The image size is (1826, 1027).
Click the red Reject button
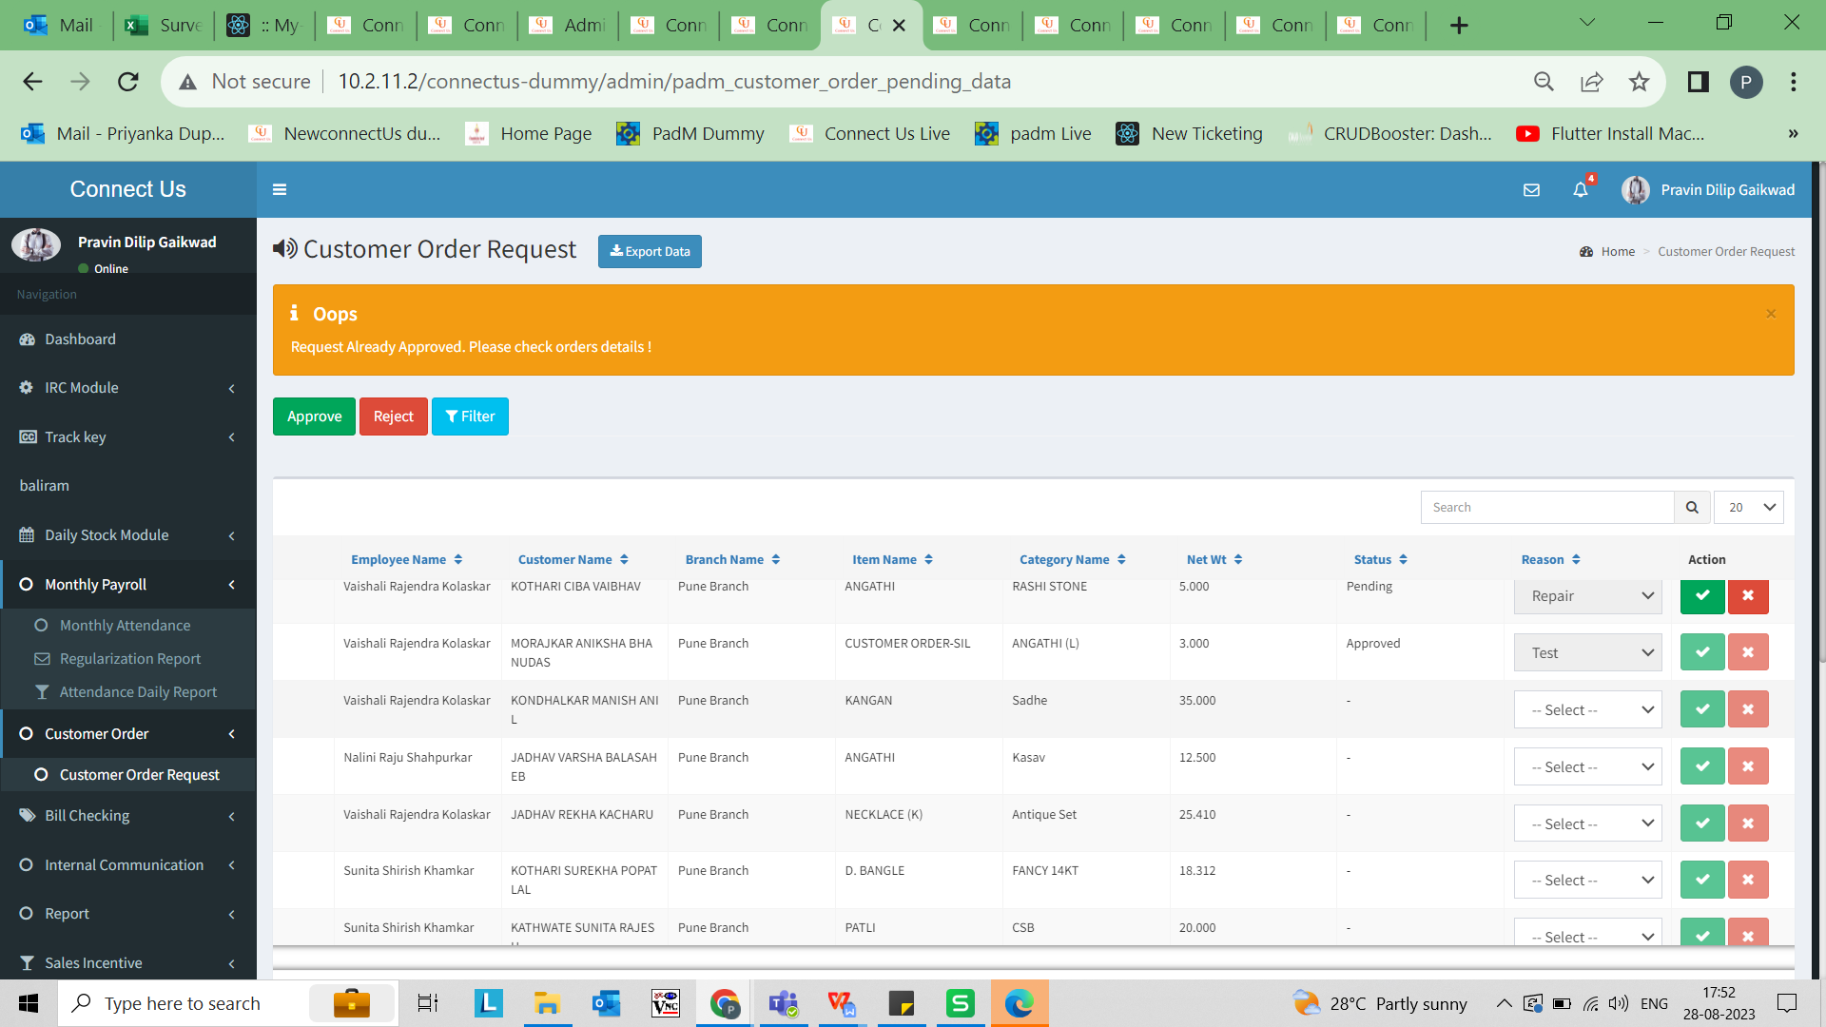(393, 417)
